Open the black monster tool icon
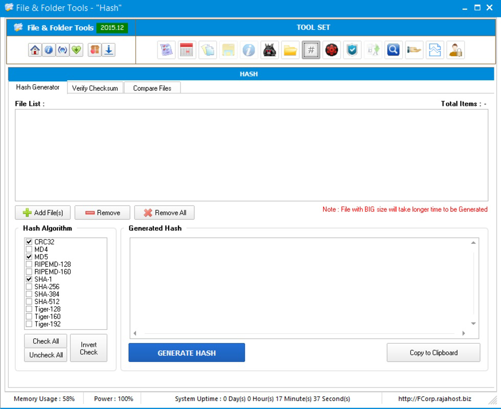Screen dimensions: 501x409 270,50
